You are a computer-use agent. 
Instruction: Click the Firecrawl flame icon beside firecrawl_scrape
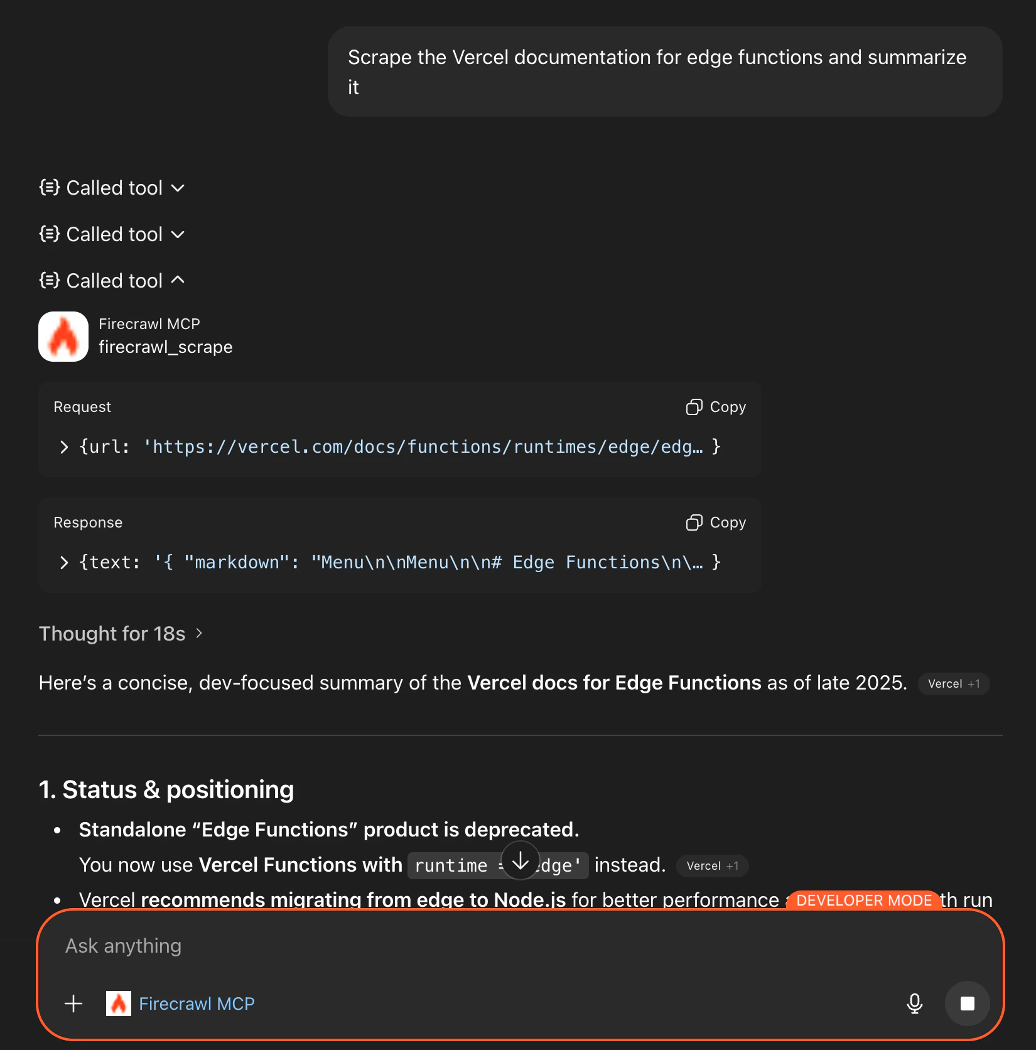coord(63,336)
